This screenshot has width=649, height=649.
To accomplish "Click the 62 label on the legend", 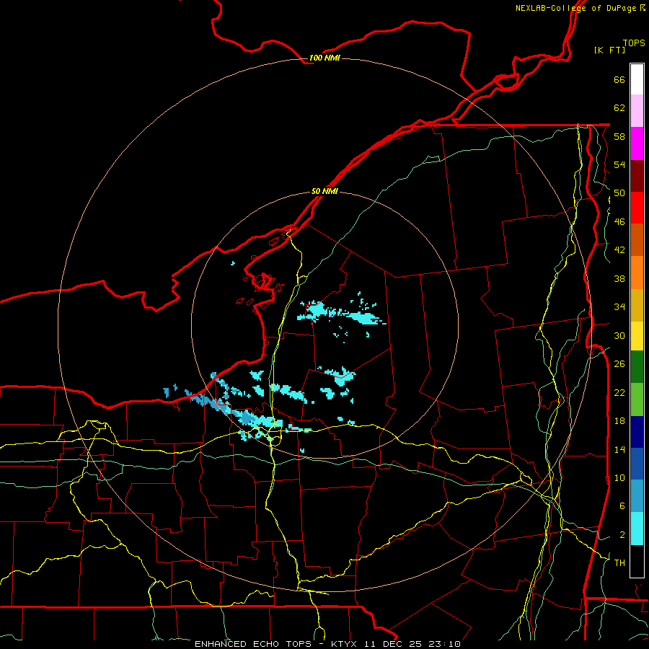I will pos(619,108).
